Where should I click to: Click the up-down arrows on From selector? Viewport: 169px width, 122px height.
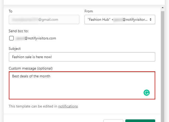(x=151, y=19)
